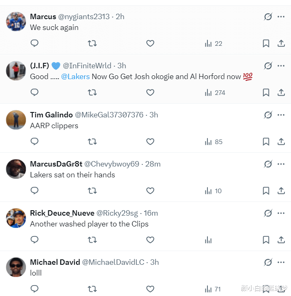The image size is (291, 296).
Task: Open three-dot menu on Michael David's tweet
Action: (x=281, y=262)
